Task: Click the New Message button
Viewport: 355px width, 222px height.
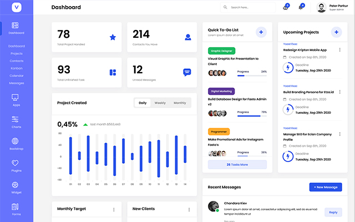Action: pyautogui.click(x=325, y=187)
